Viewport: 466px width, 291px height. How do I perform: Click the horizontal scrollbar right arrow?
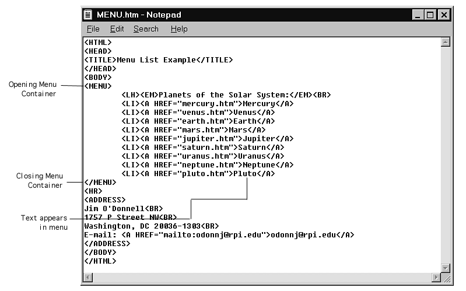(x=436, y=278)
